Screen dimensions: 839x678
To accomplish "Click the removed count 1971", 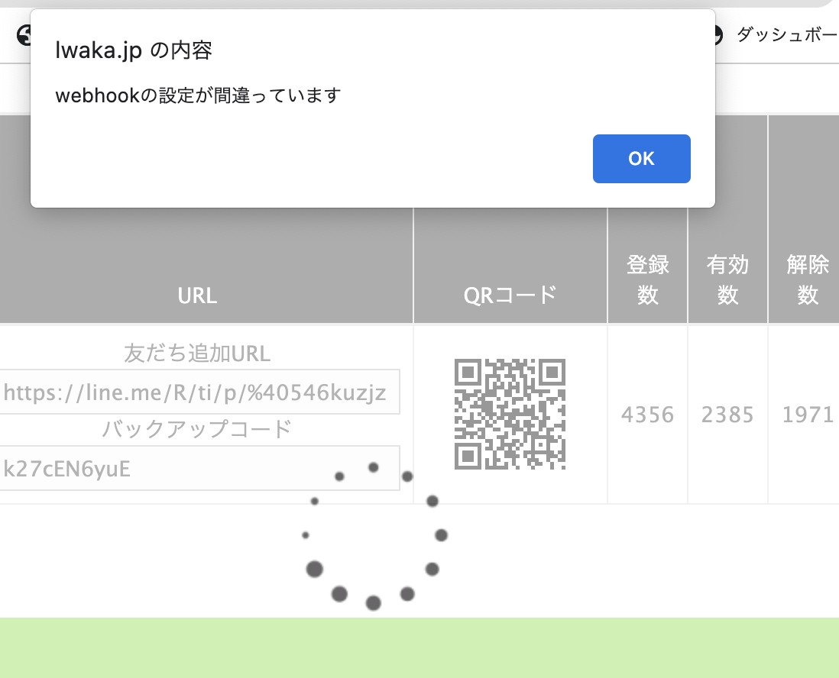I will (x=808, y=415).
